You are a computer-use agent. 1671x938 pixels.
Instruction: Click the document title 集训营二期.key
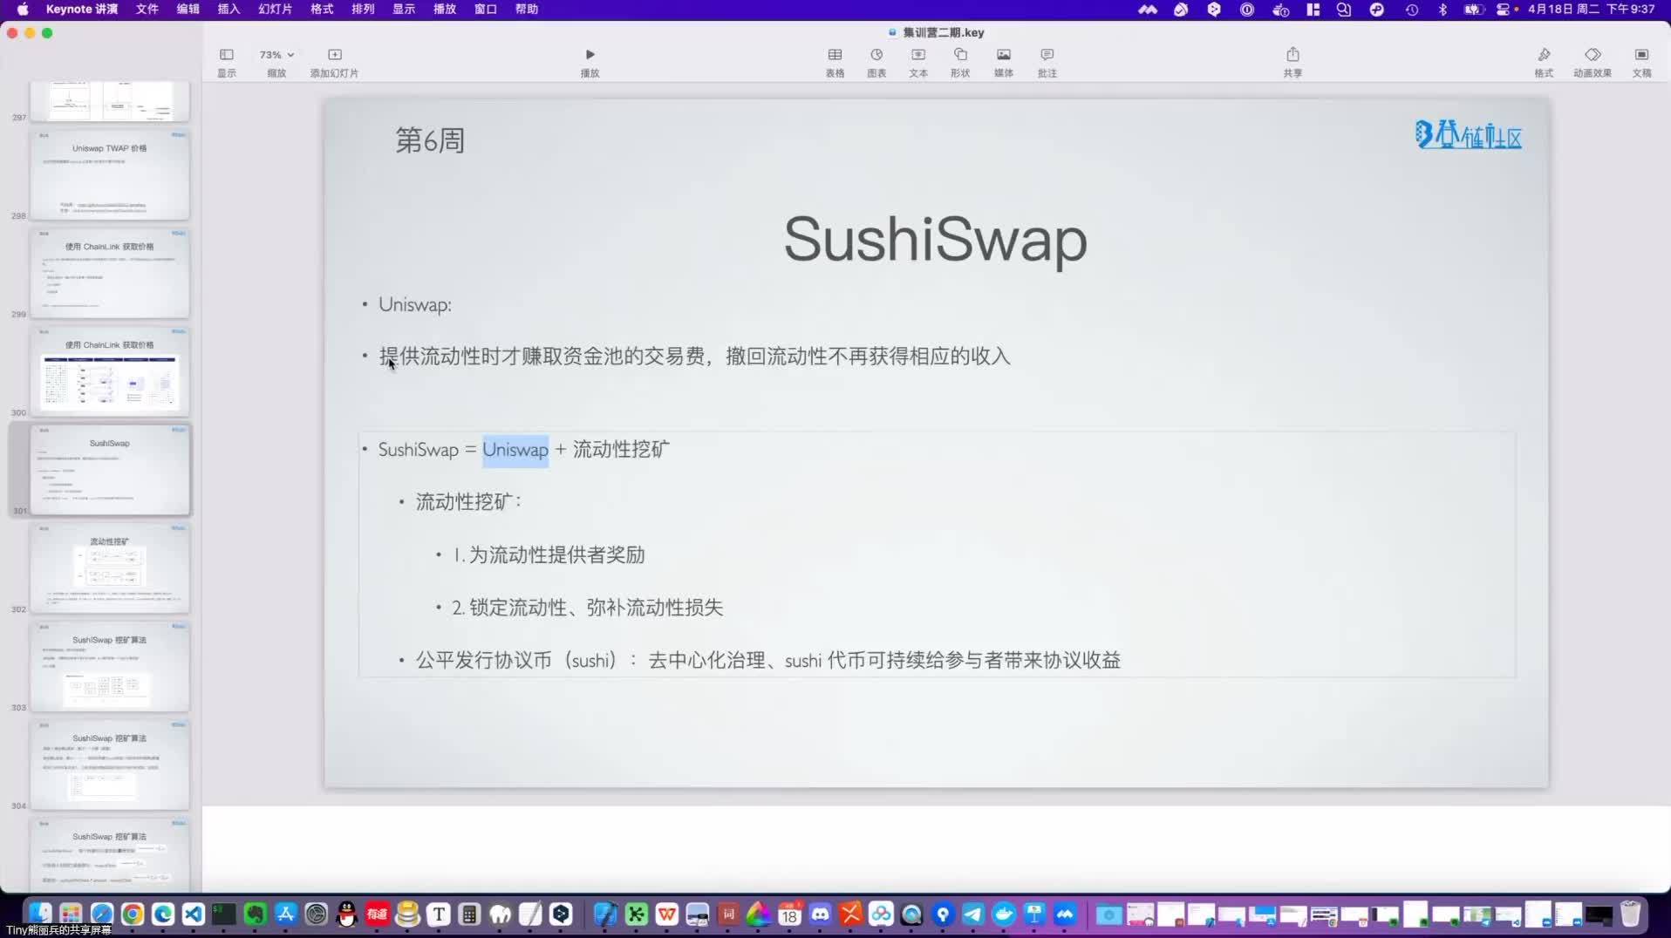943,32
